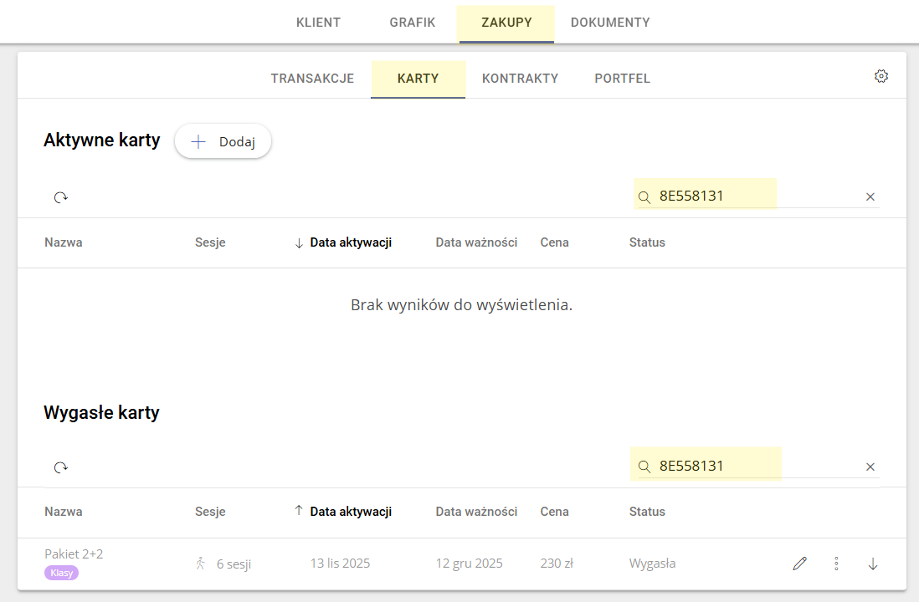Select the Klasy tag on Pakiet 2+2
The image size is (919, 602).
pyautogui.click(x=61, y=573)
